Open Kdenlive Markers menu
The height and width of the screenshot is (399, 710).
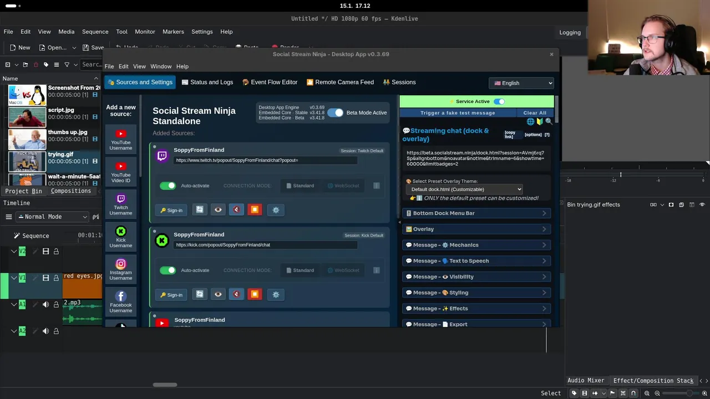click(173, 32)
